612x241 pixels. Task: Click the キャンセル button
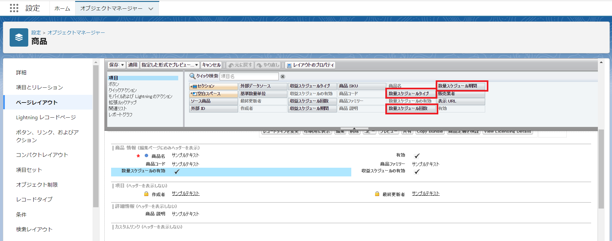[211, 65]
